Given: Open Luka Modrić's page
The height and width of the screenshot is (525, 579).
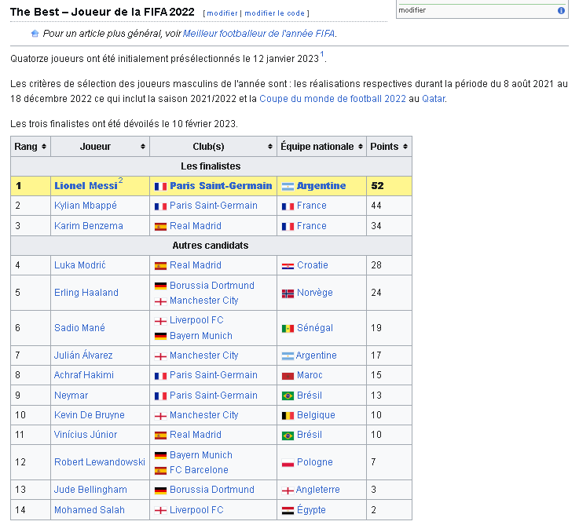Looking at the screenshot, I should (x=80, y=265).
